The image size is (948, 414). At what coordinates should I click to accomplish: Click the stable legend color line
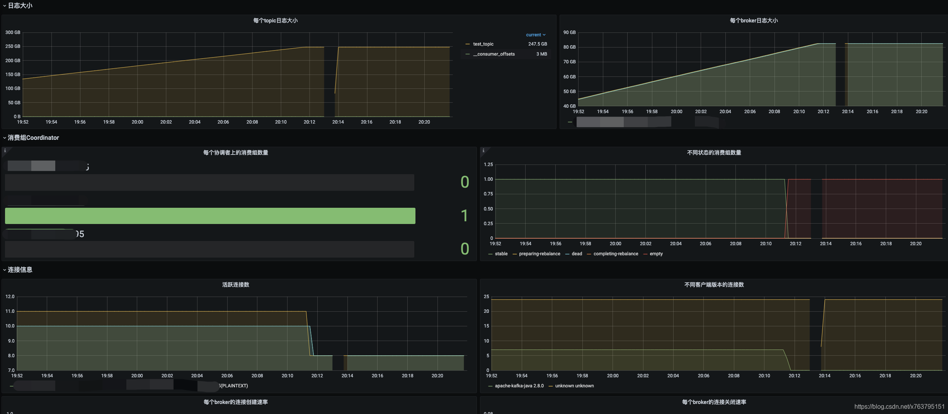(x=490, y=254)
